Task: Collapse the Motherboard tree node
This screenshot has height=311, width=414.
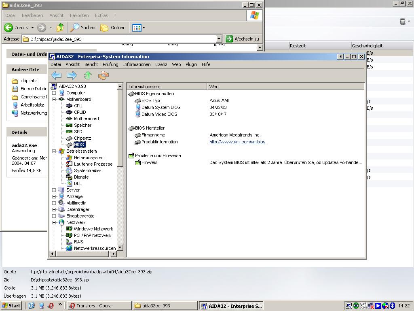Action: click(54, 99)
